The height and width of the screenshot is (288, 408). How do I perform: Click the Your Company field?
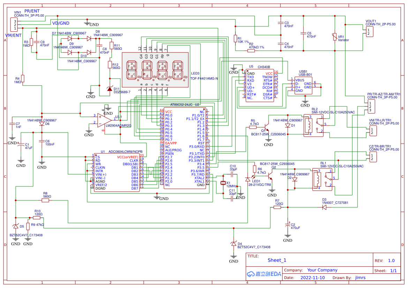pos(322,270)
